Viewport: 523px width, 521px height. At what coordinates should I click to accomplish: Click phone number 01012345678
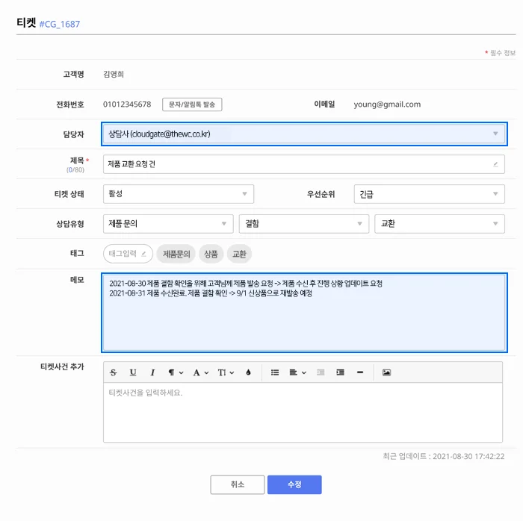tap(127, 104)
